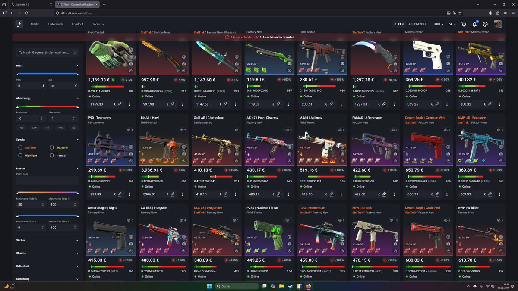Select the CSFloat browser tab
The width and height of the screenshot is (518, 291).
77,4
